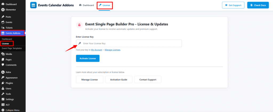Click the Events calendar icon in sidebar
This screenshot has width=273, height=112.
click(3, 22)
